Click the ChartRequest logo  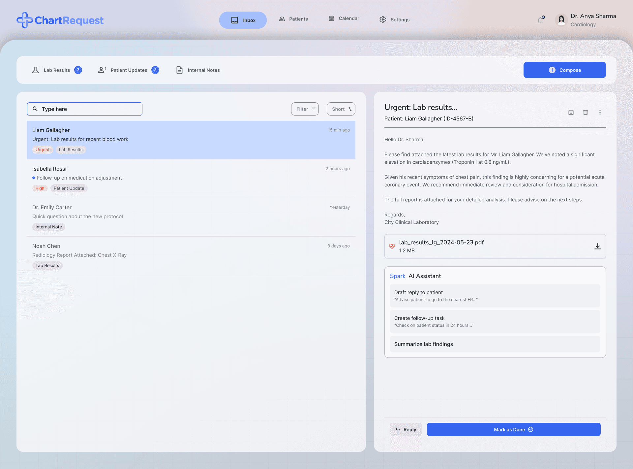point(60,20)
